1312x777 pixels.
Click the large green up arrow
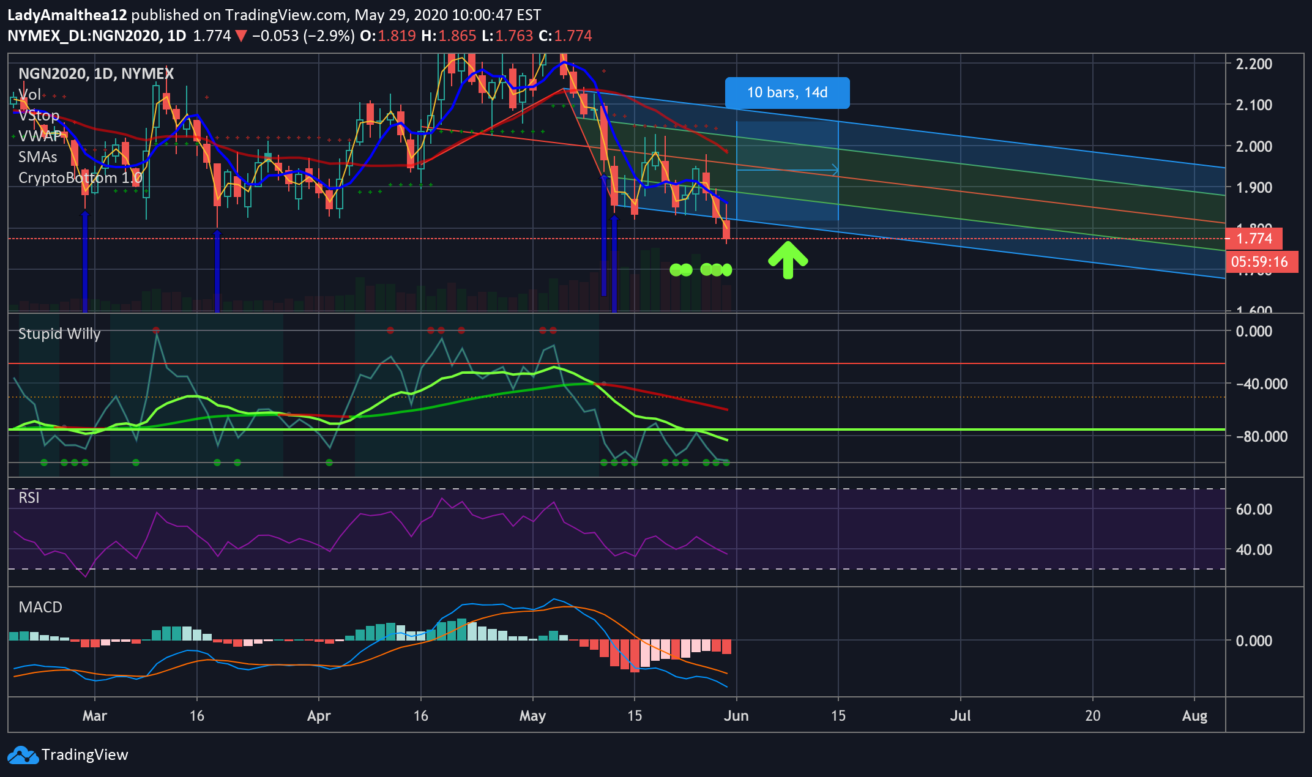click(x=788, y=259)
